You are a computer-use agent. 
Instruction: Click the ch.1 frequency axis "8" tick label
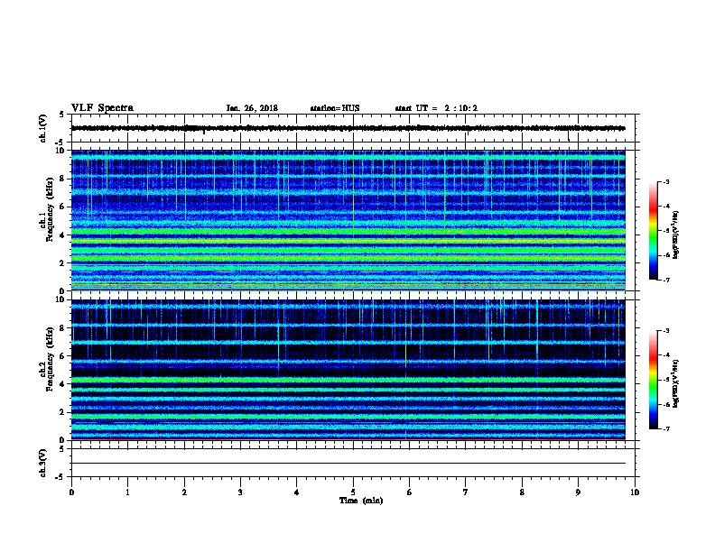coord(62,179)
